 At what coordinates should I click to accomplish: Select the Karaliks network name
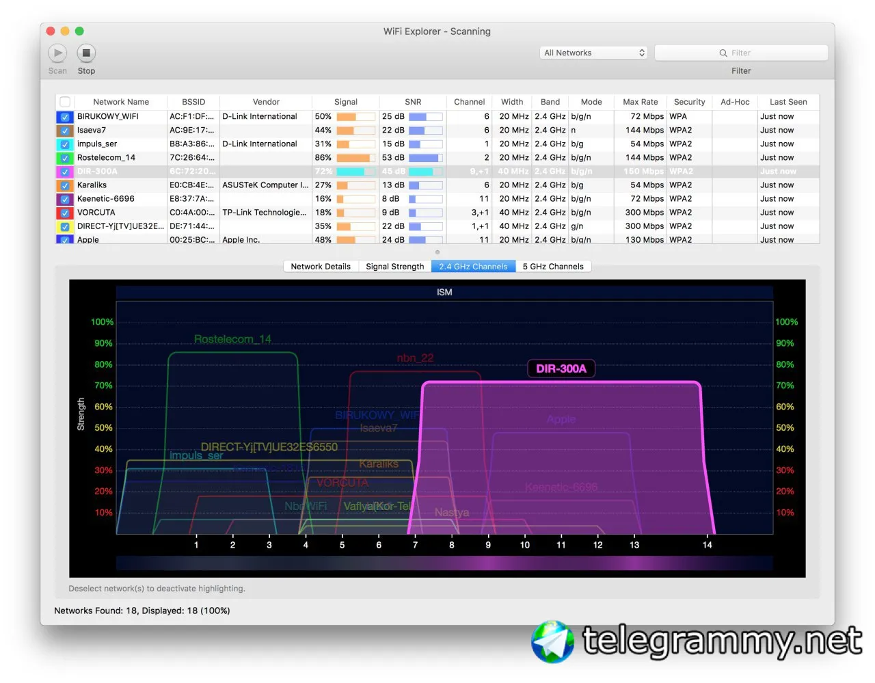[92, 185]
